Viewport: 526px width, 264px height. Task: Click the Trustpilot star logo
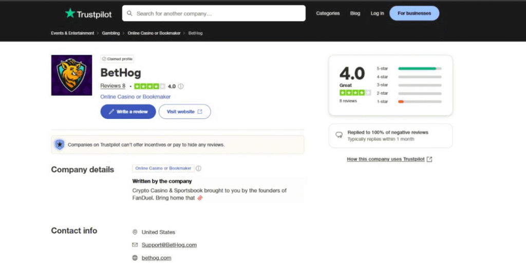(x=70, y=13)
